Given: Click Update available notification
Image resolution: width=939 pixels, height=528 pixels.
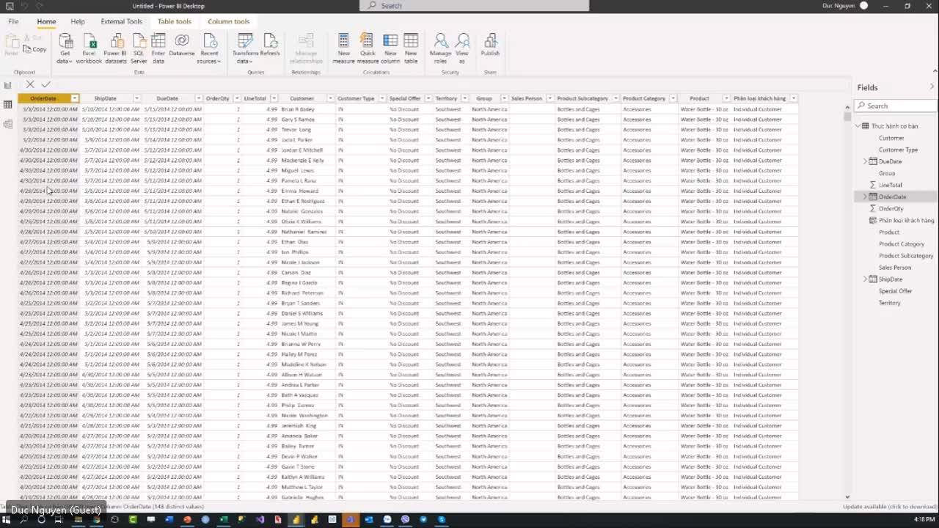Looking at the screenshot, I should [x=890, y=507].
